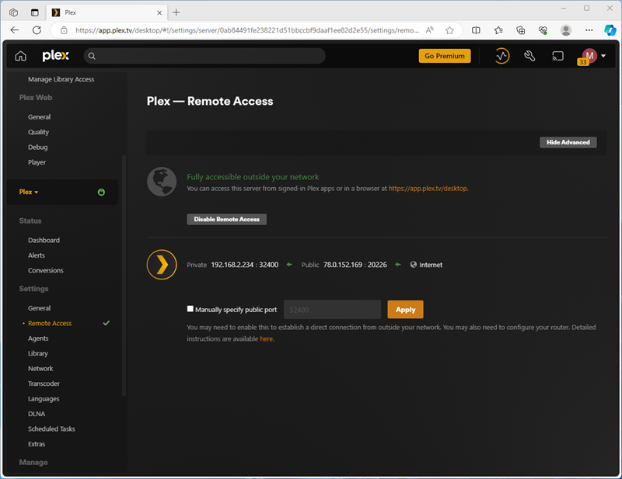This screenshot has height=479, width=622.
Task: Enable Manually specify public port checkbox
Action: (x=190, y=309)
